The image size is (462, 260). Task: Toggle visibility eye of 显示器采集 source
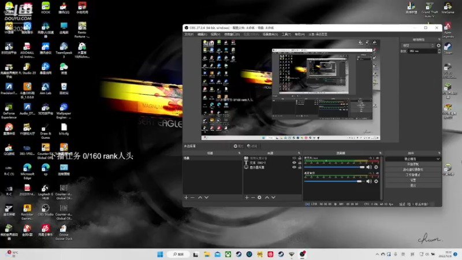coord(294,167)
